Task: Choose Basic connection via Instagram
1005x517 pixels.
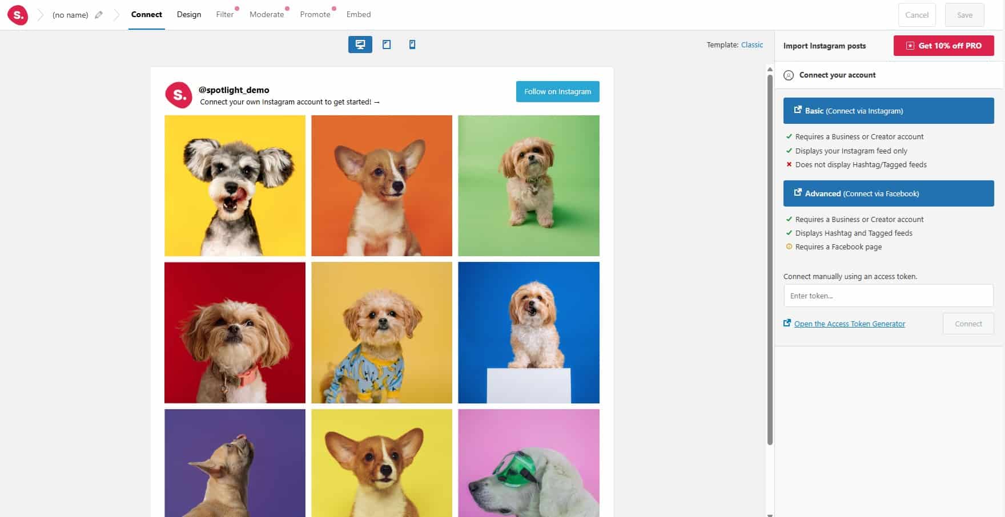Action: click(x=888, y=110)
